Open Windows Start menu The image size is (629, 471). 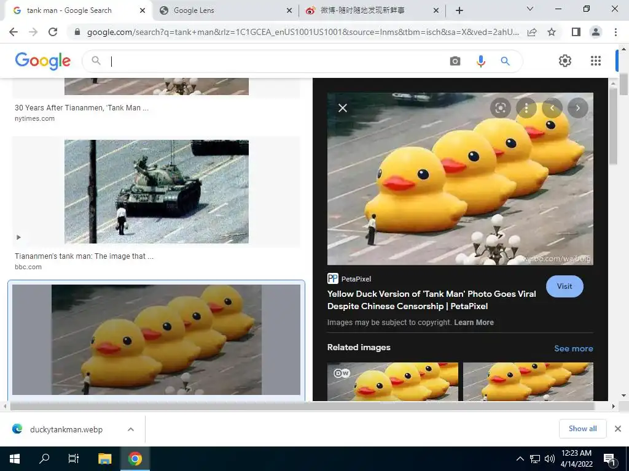pos(15,459)
